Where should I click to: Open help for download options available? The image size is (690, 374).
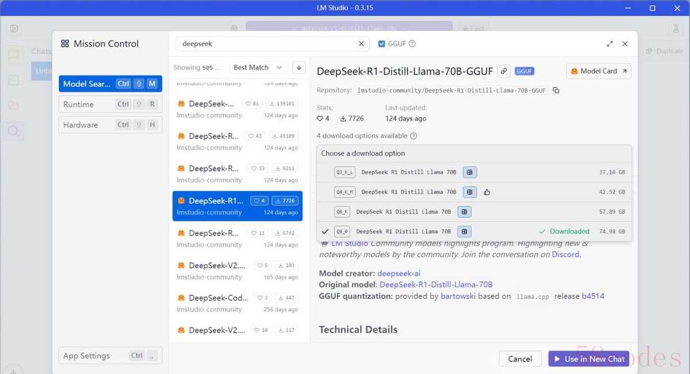click(413, 136)
